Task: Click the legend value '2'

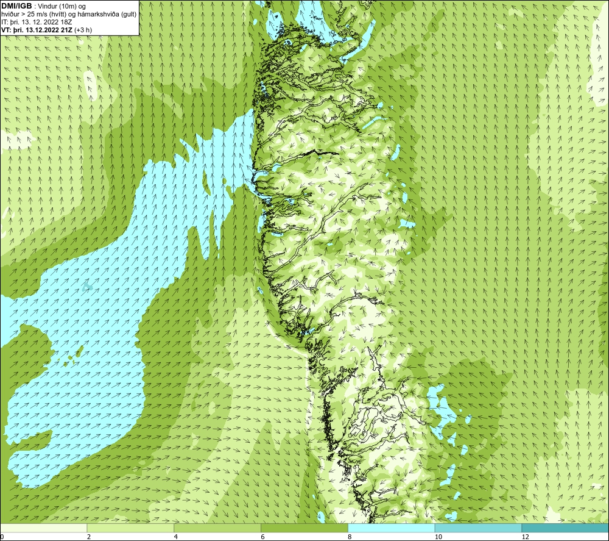Action: [x=89, y=537]
